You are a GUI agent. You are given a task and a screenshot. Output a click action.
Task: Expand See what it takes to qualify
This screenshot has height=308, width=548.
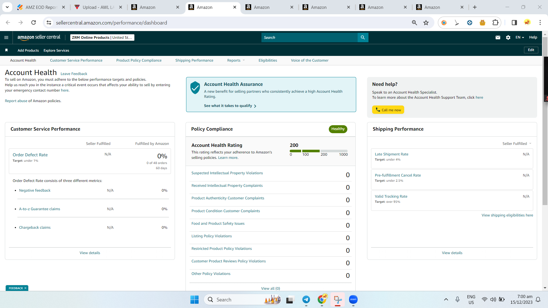[230, 106]
